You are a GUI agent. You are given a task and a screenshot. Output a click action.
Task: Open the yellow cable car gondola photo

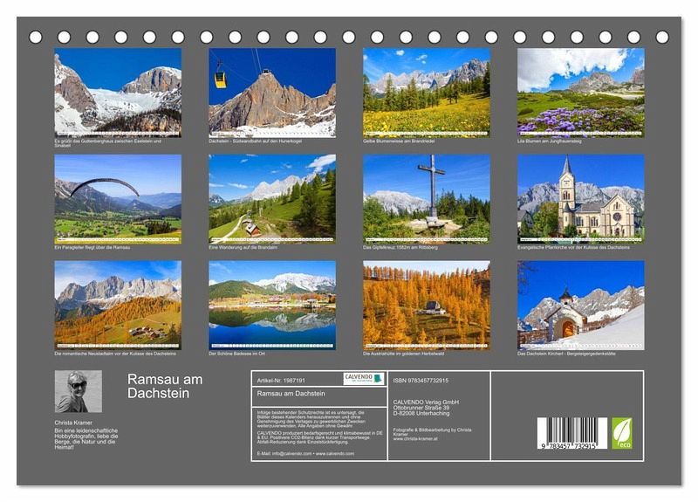pos(272,93)
